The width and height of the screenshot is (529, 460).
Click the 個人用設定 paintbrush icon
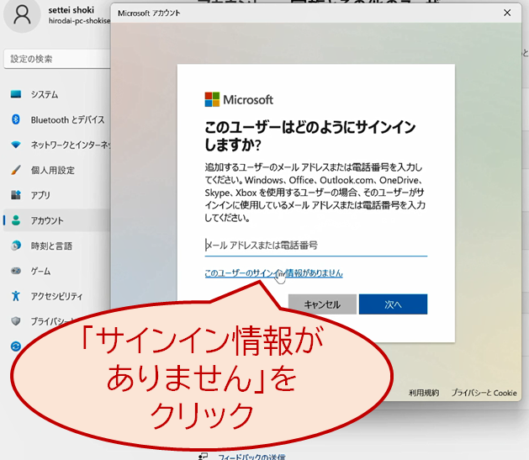(16, 170)
